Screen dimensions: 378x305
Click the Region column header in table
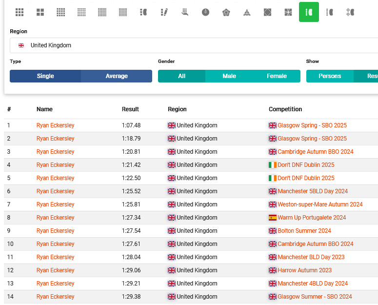177,109
